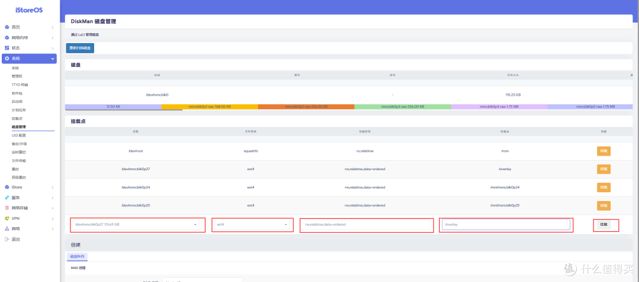Click the 状态 status grid icon

pos(7,48)
